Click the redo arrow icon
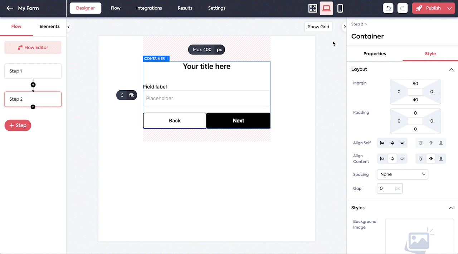458x254 pixels. pos(403,8)
